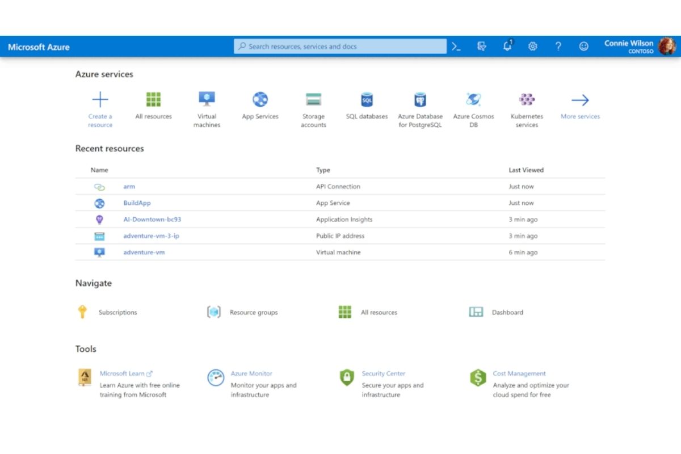Click the arm API Connection icon
Image resolution: width=681 pixels, height=454 pixels.
(99, 187)
